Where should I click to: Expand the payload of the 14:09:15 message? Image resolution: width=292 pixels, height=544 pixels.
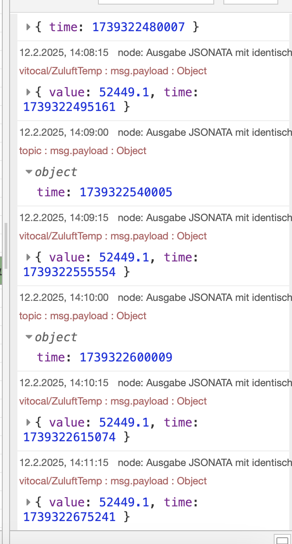point(28,257)
